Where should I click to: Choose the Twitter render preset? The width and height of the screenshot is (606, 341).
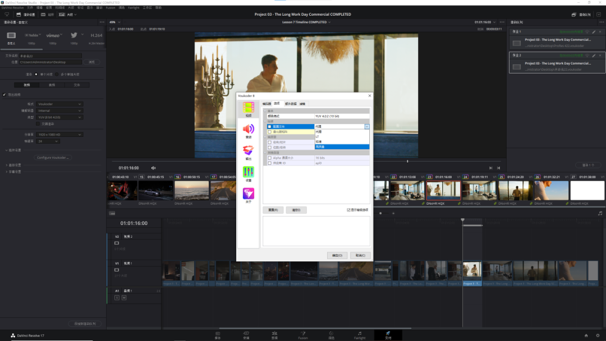[x=74, y=35]
